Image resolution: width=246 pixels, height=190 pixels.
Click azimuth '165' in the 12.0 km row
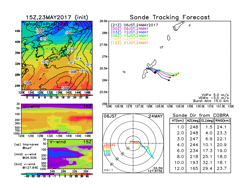click(194, 169)
